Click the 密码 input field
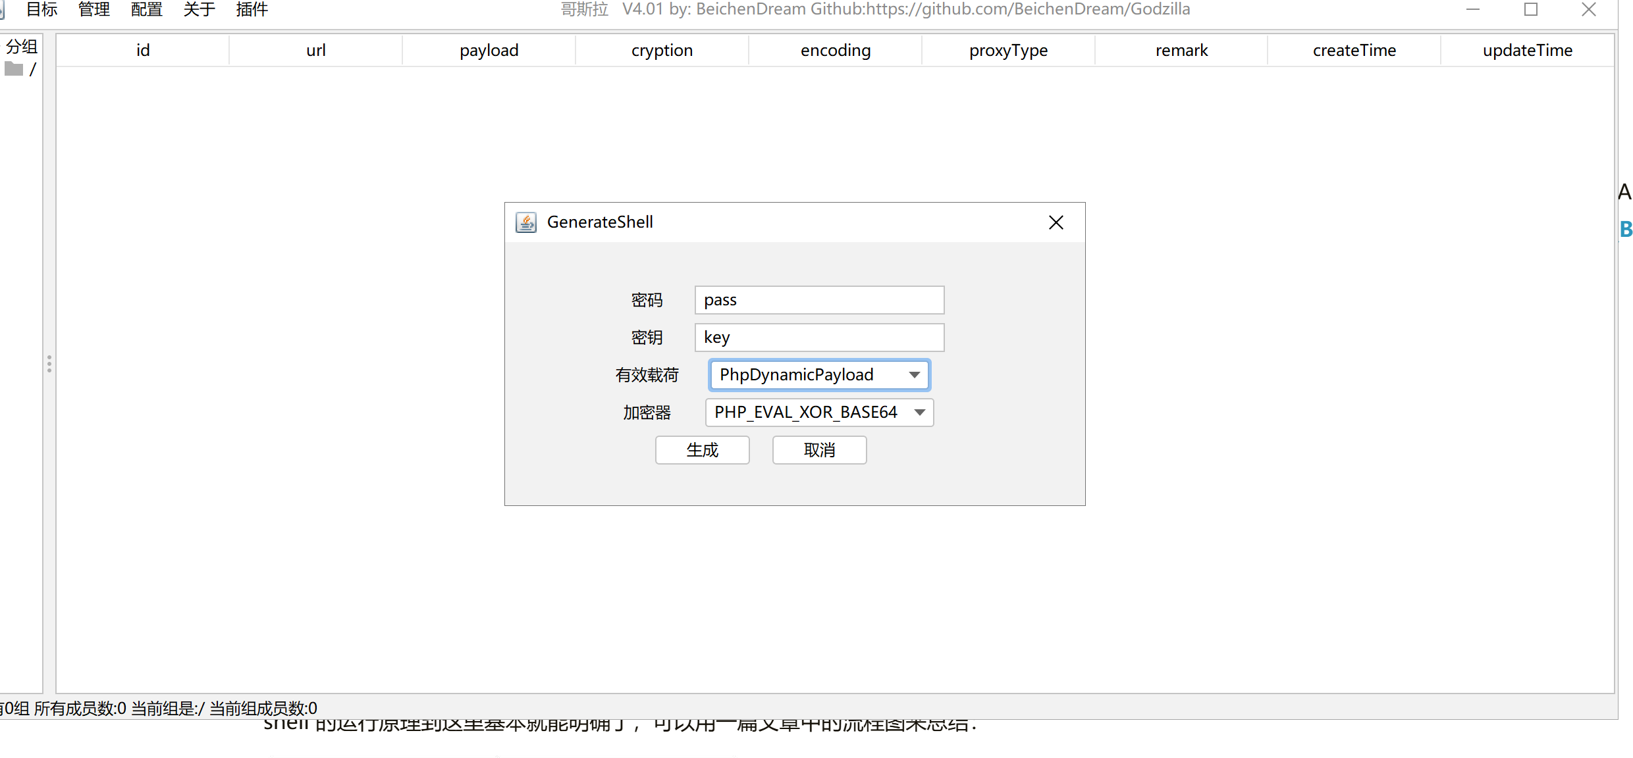 pos(819,300)
